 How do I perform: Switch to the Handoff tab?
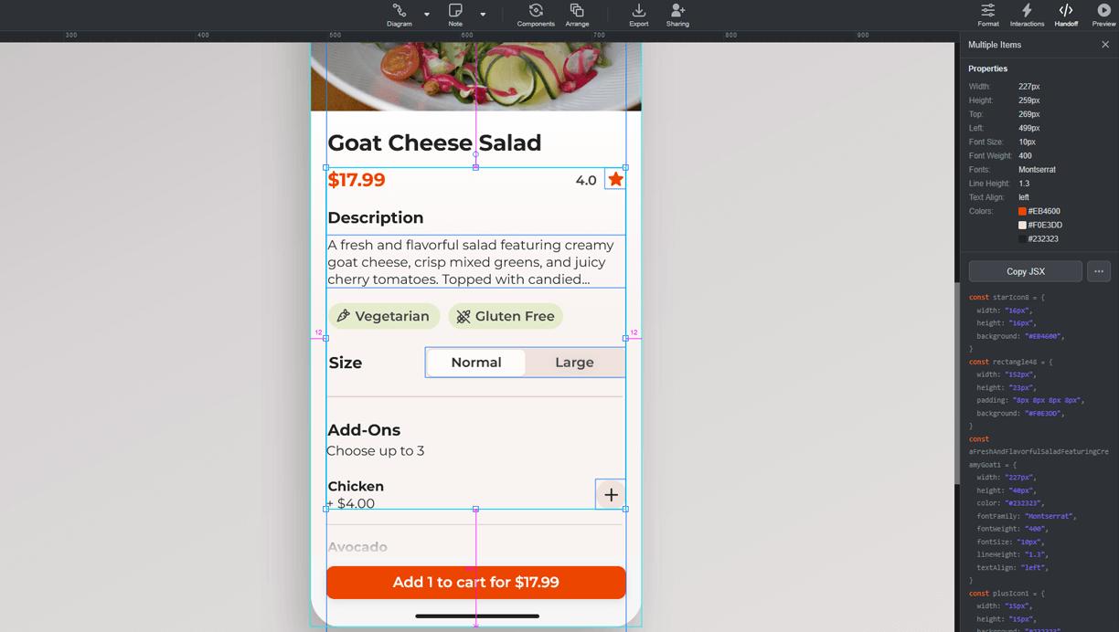[1066, 14]
